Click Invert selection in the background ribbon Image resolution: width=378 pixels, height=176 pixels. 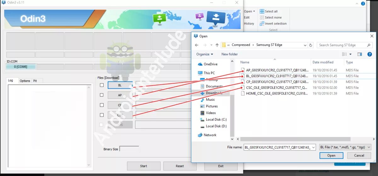click(x=273, y=24)
